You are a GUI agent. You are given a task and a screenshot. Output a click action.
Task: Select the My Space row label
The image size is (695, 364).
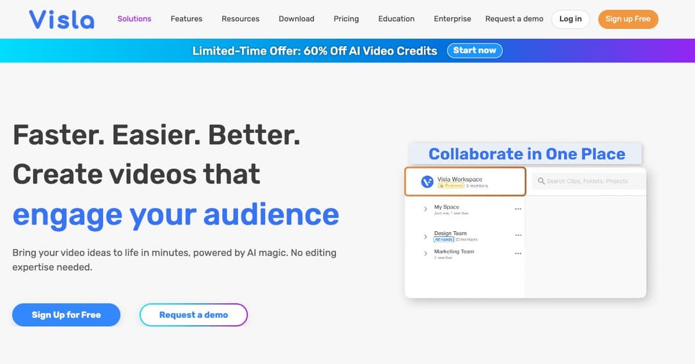click(447, 207)
